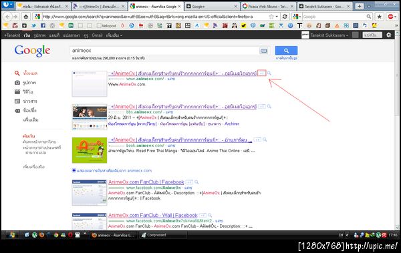Image resolution: width=401 pixels, height=253 pixels.
Task: Click +1 button on bbs.animeox.com result
Action: click(261, 106)
